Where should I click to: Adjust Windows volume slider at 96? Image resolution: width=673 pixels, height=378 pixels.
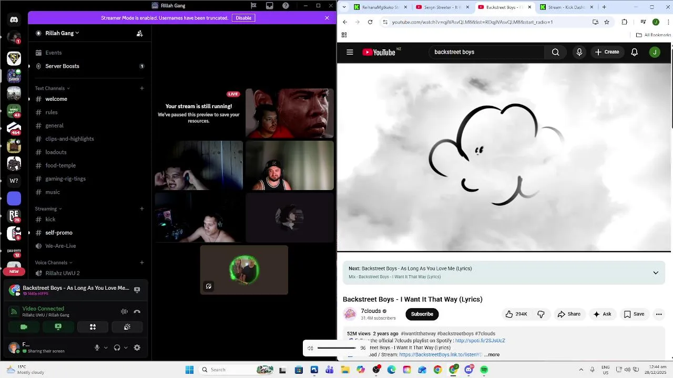pos(337,348)
